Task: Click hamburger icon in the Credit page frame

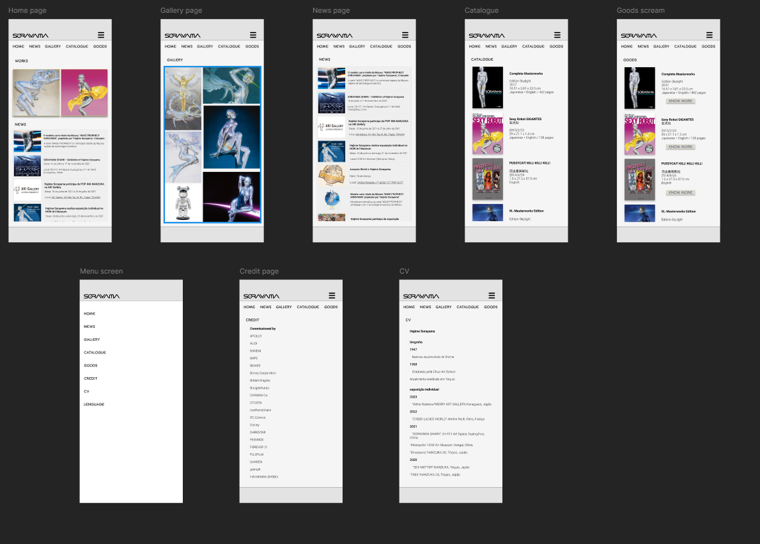Action: [332, 295]
